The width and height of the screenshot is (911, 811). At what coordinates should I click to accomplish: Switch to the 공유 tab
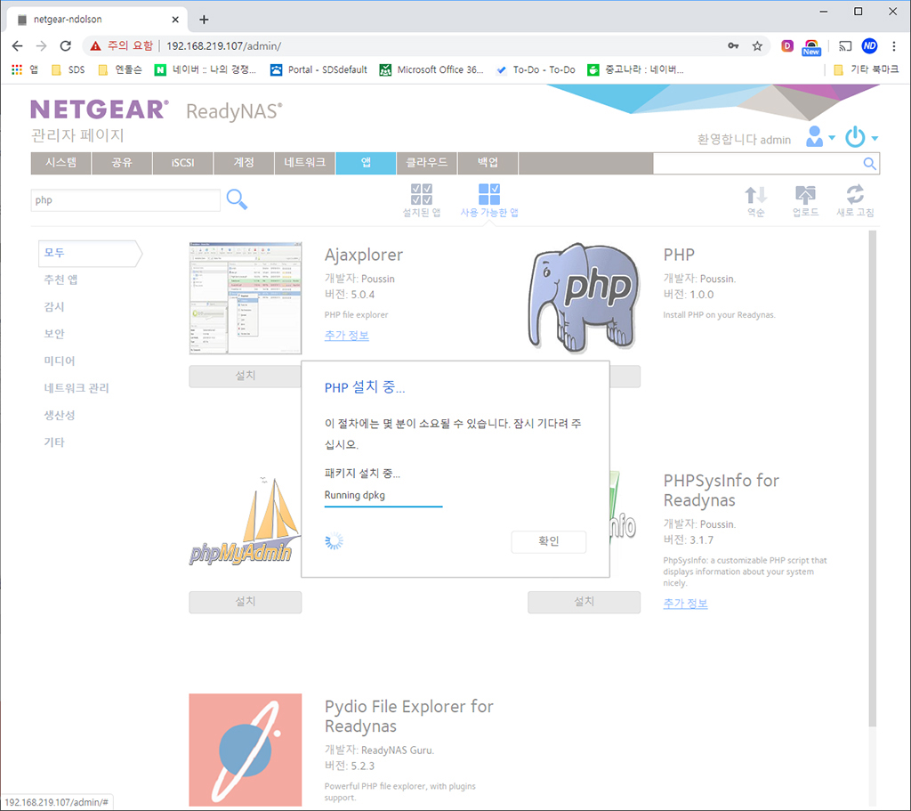[x=122, y=163]
